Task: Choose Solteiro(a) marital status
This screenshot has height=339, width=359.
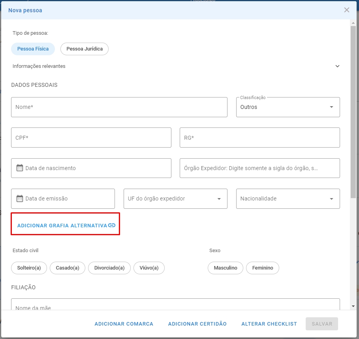Action: click(29, 268)
